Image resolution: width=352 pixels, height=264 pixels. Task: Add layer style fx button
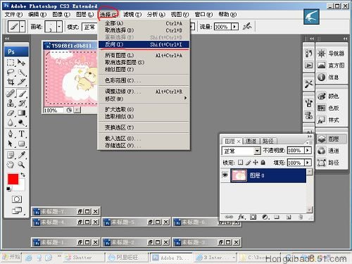(x=241, y=217)
